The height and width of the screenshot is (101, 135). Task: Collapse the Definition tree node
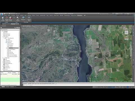(5, 42)
